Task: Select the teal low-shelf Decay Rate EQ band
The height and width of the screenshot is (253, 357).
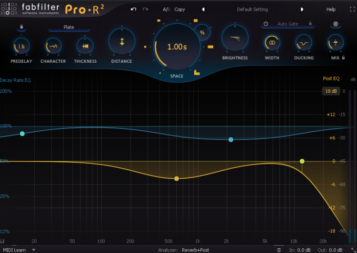Action: pos(22,134)
